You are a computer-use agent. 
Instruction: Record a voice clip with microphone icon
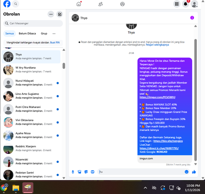pyautogui.click(x=73, y=172)
